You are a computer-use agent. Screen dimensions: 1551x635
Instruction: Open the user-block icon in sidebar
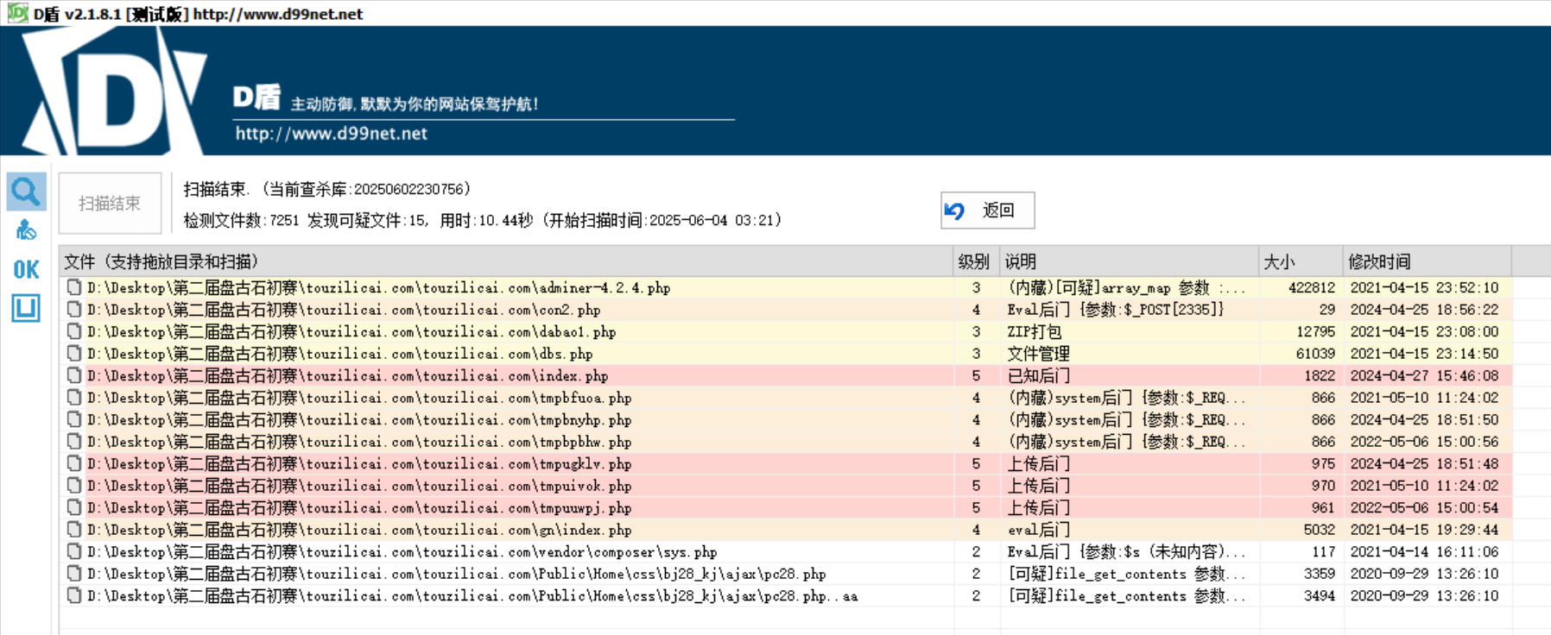[x=26, y=229]
